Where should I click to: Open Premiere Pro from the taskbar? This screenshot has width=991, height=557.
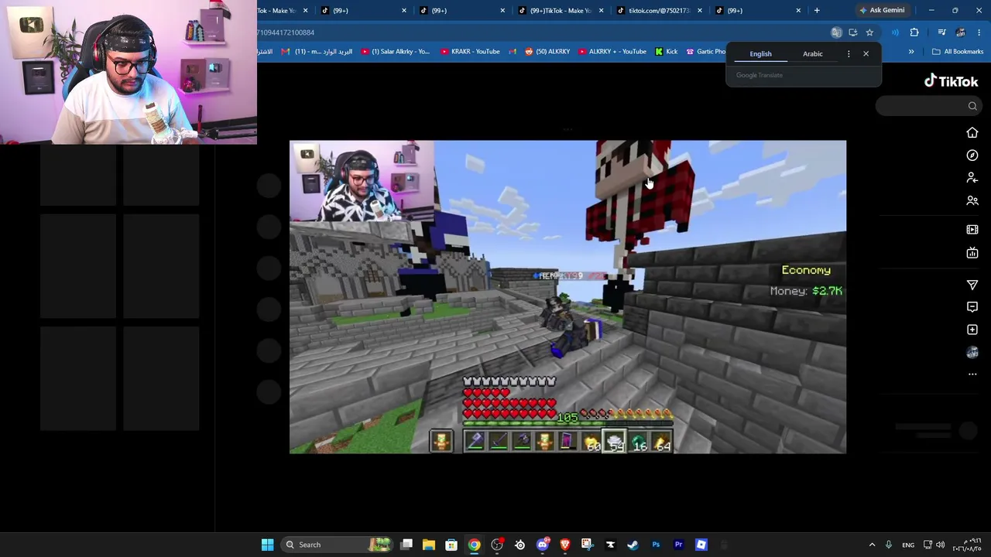coord(678,545)
